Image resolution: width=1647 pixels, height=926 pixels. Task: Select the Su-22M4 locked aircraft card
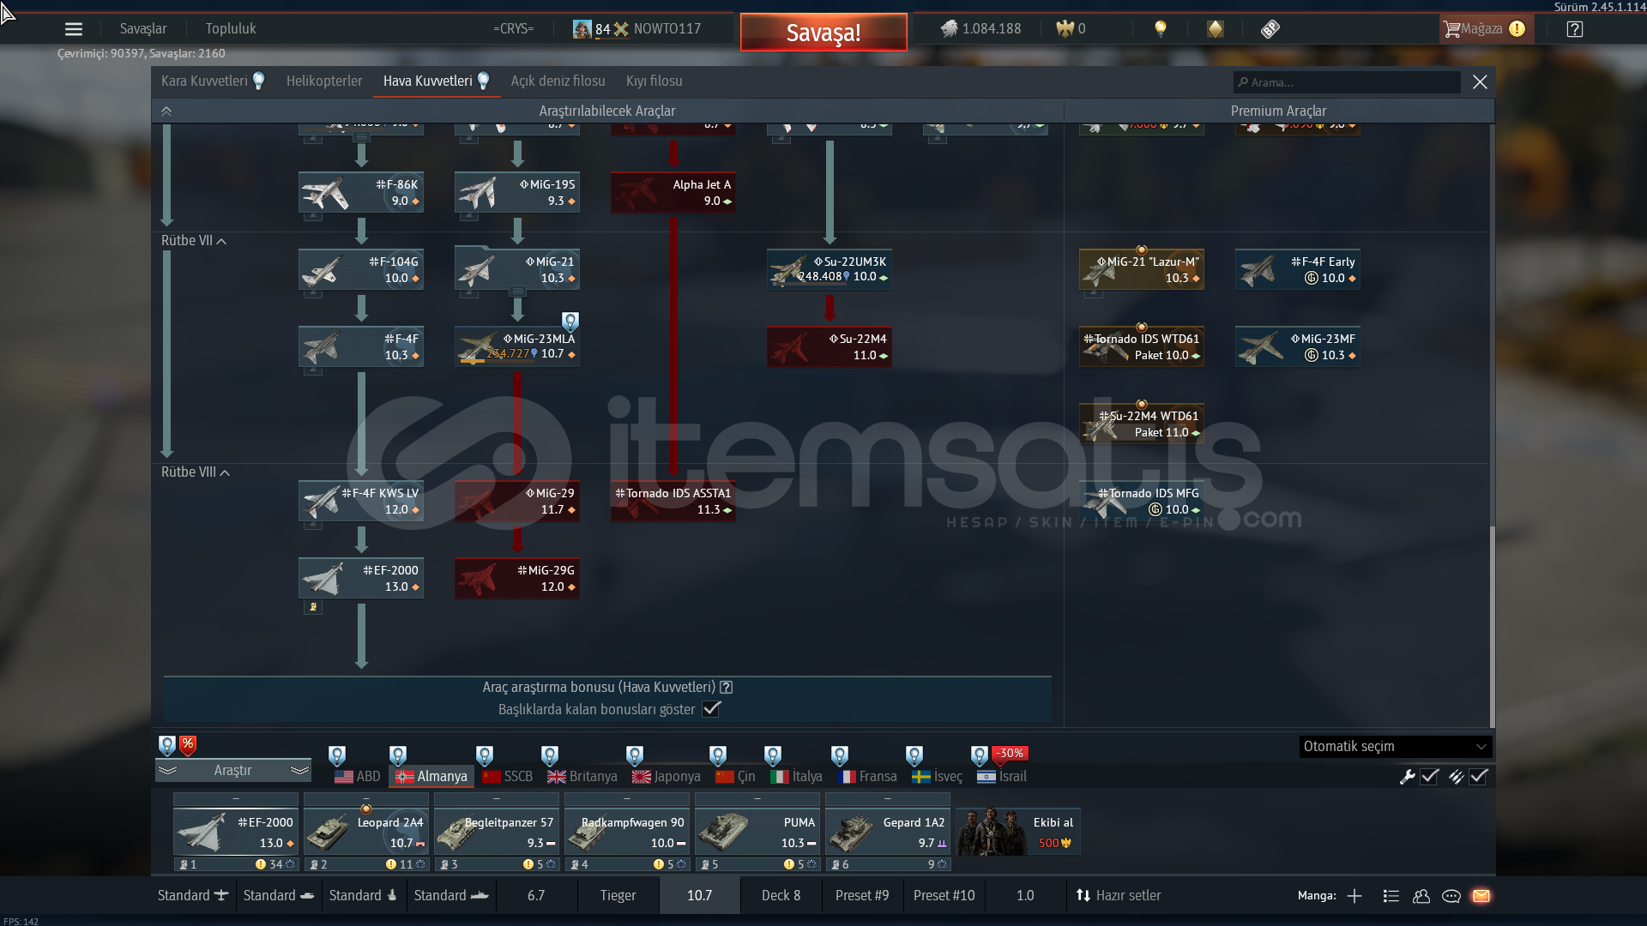point(830,346)
